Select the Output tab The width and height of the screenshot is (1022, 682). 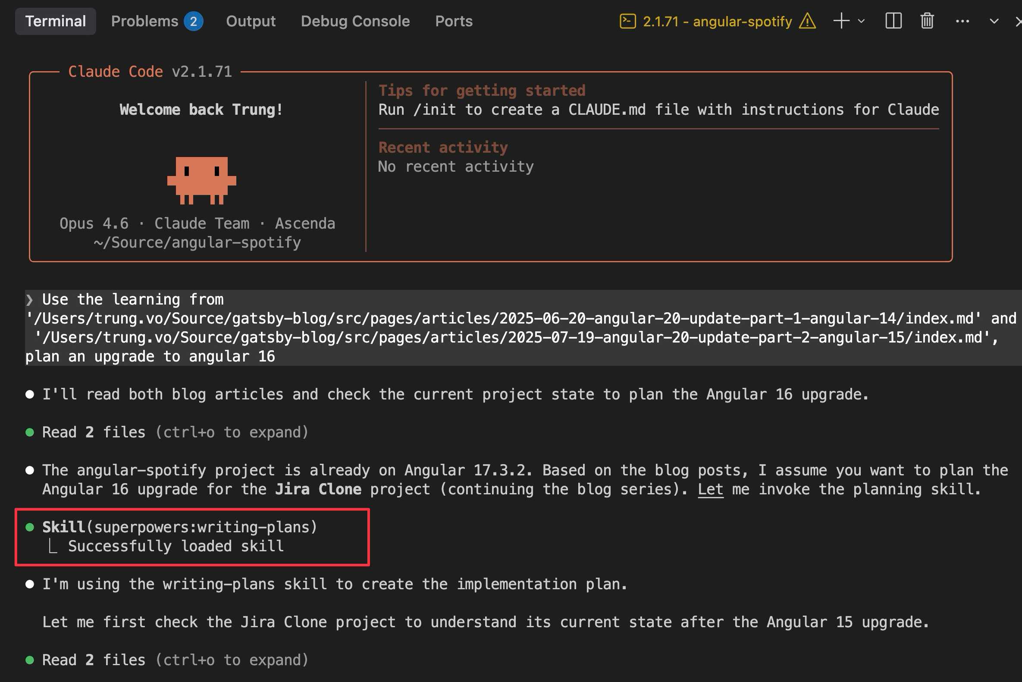[251, 21]
